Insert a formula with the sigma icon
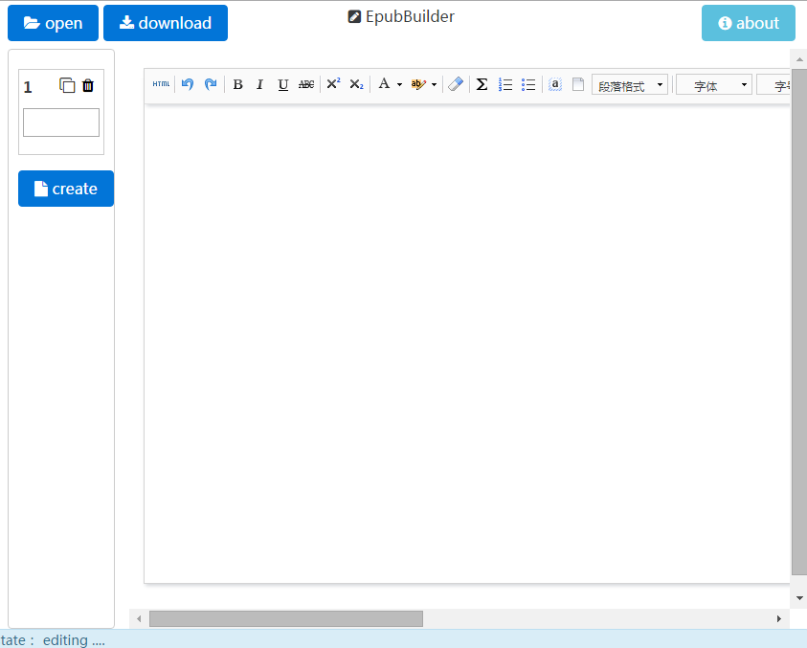The image size is (807, 648). (482, 84)
